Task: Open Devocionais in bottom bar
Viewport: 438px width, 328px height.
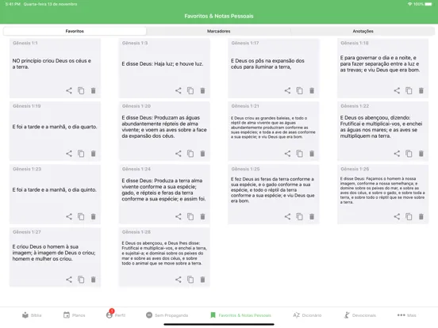Action: (359, 315)
